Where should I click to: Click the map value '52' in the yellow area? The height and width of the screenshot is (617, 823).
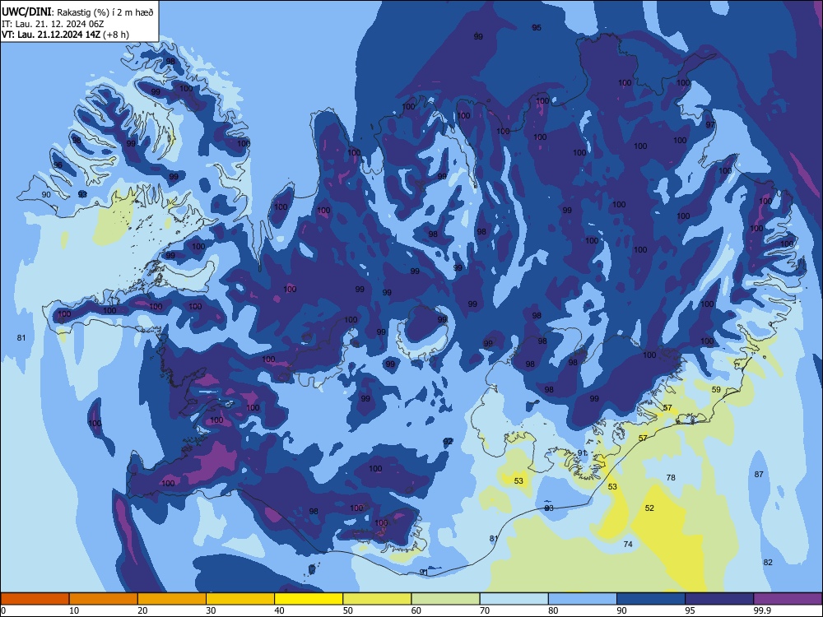click(x=650, y=508)
